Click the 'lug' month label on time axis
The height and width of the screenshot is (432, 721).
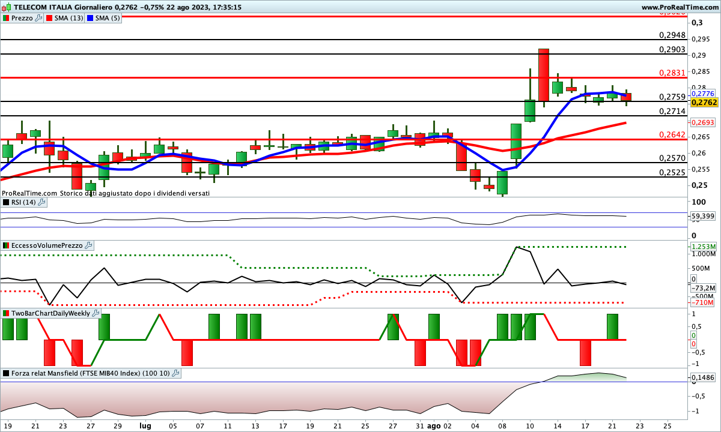145,425
